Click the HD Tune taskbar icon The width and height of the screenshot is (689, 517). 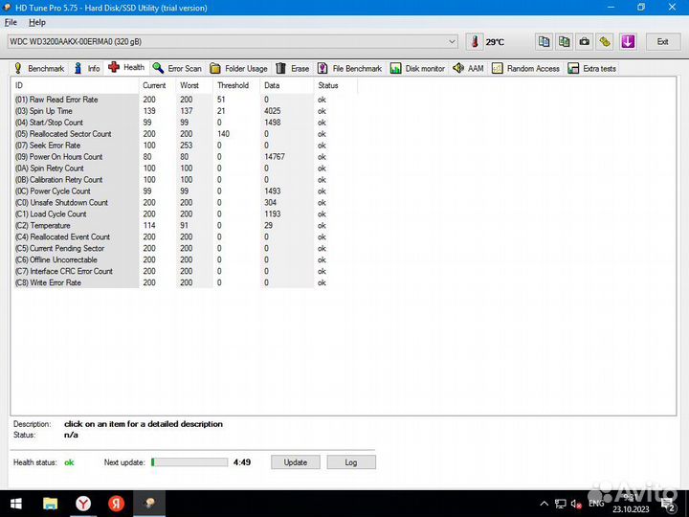point(150,504)
